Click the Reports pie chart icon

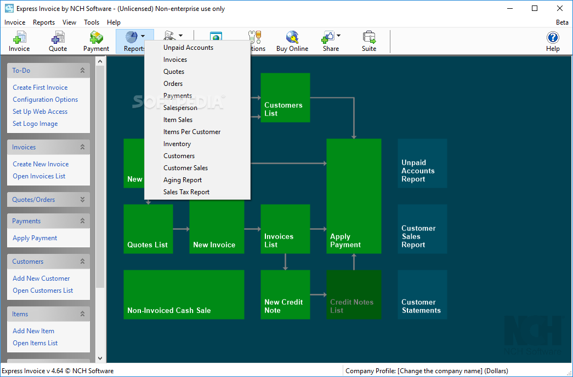tap(132, 37)
